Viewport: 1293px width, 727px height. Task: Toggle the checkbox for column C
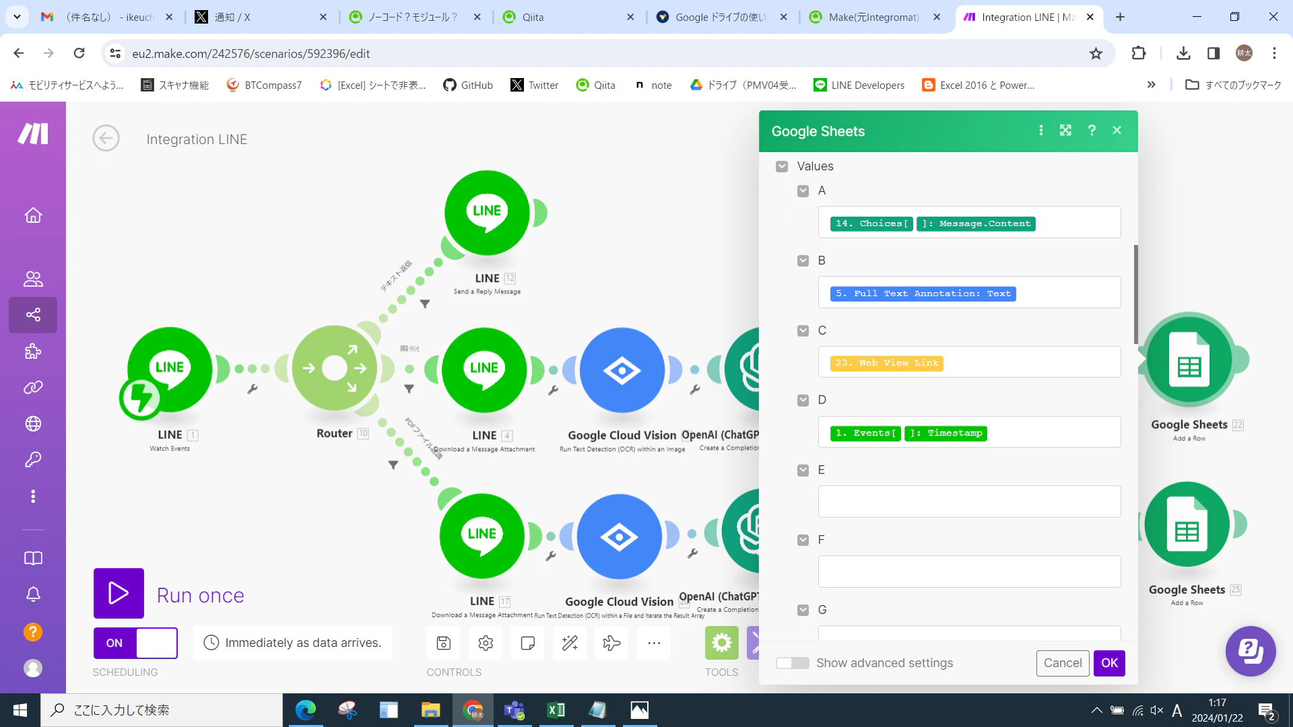pyautogui.click(x=803, y=331)
